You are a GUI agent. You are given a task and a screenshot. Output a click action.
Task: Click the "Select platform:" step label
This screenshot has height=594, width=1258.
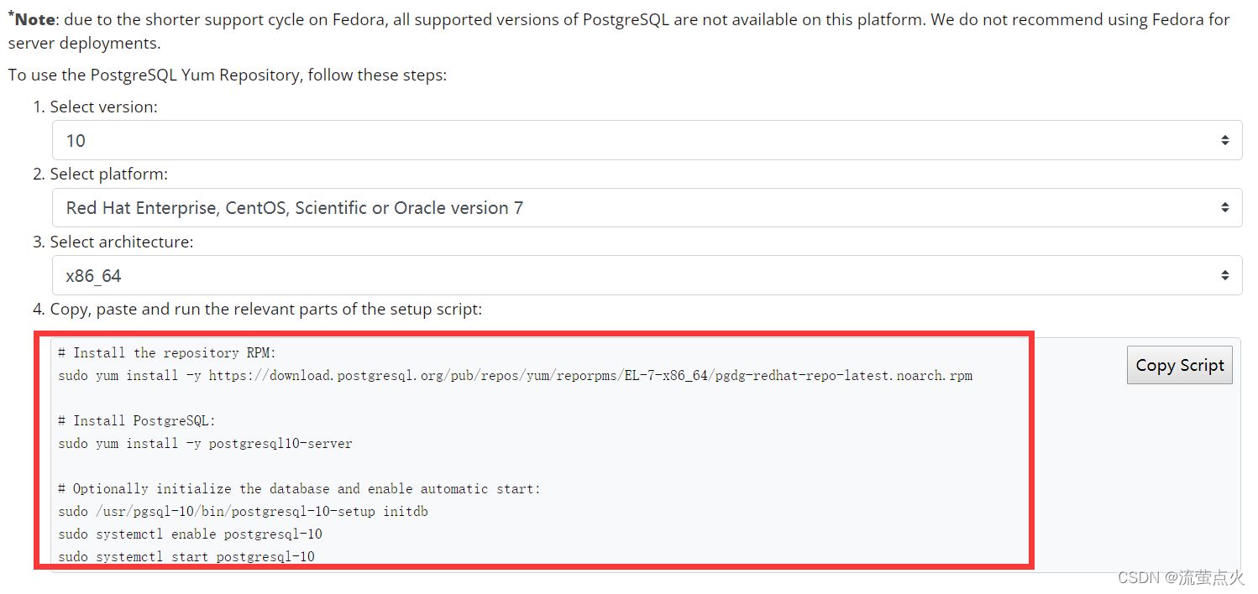click(108, 174)
